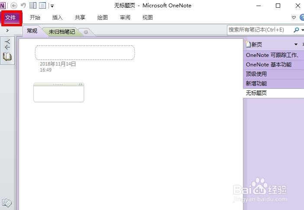
Task: Grab the note container's dotted handle
Action: (x=58, y=85)
